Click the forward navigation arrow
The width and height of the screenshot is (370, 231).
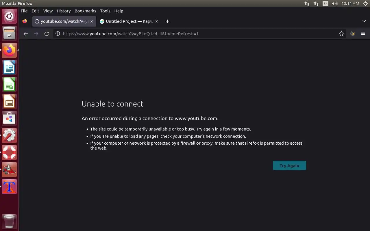[x=36, y=34]
